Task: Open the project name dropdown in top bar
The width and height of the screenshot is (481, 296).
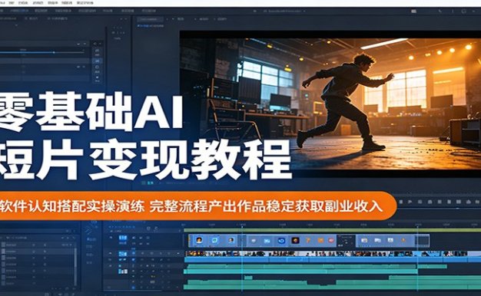Action: (284, 11)
